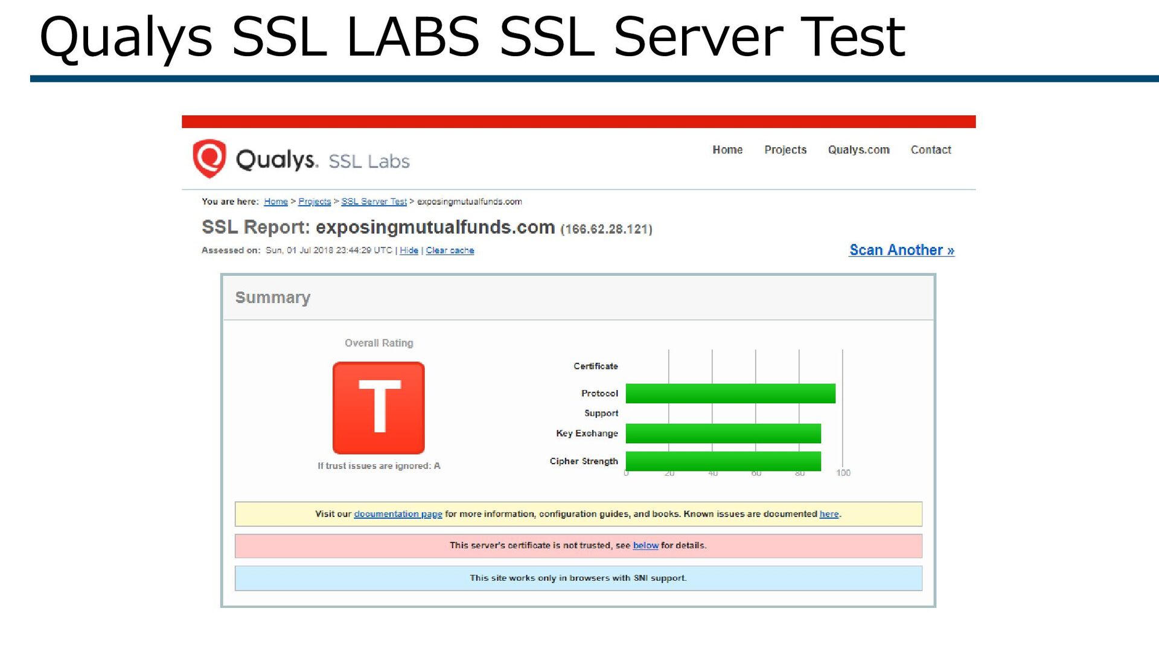
Task: Open the Home nav menu item
Action: pyautogui.click(x=727, y=150)
